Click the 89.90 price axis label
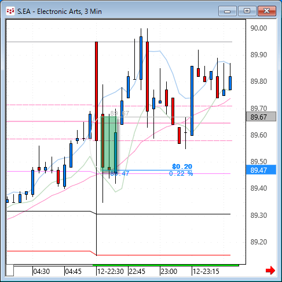 (259, 55)
